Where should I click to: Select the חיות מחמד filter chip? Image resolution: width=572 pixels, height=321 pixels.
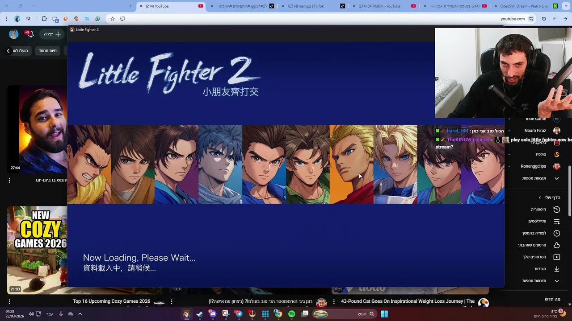coord(47,51)
